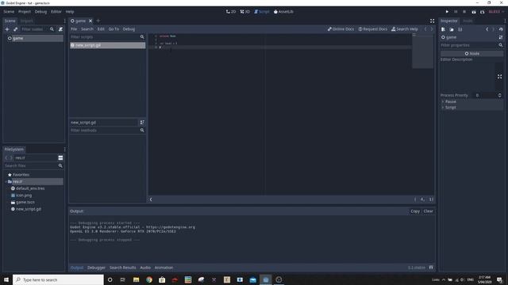Add a new scene tab
Viewport: 508px width, 285px height.
(x=98, y=21)
